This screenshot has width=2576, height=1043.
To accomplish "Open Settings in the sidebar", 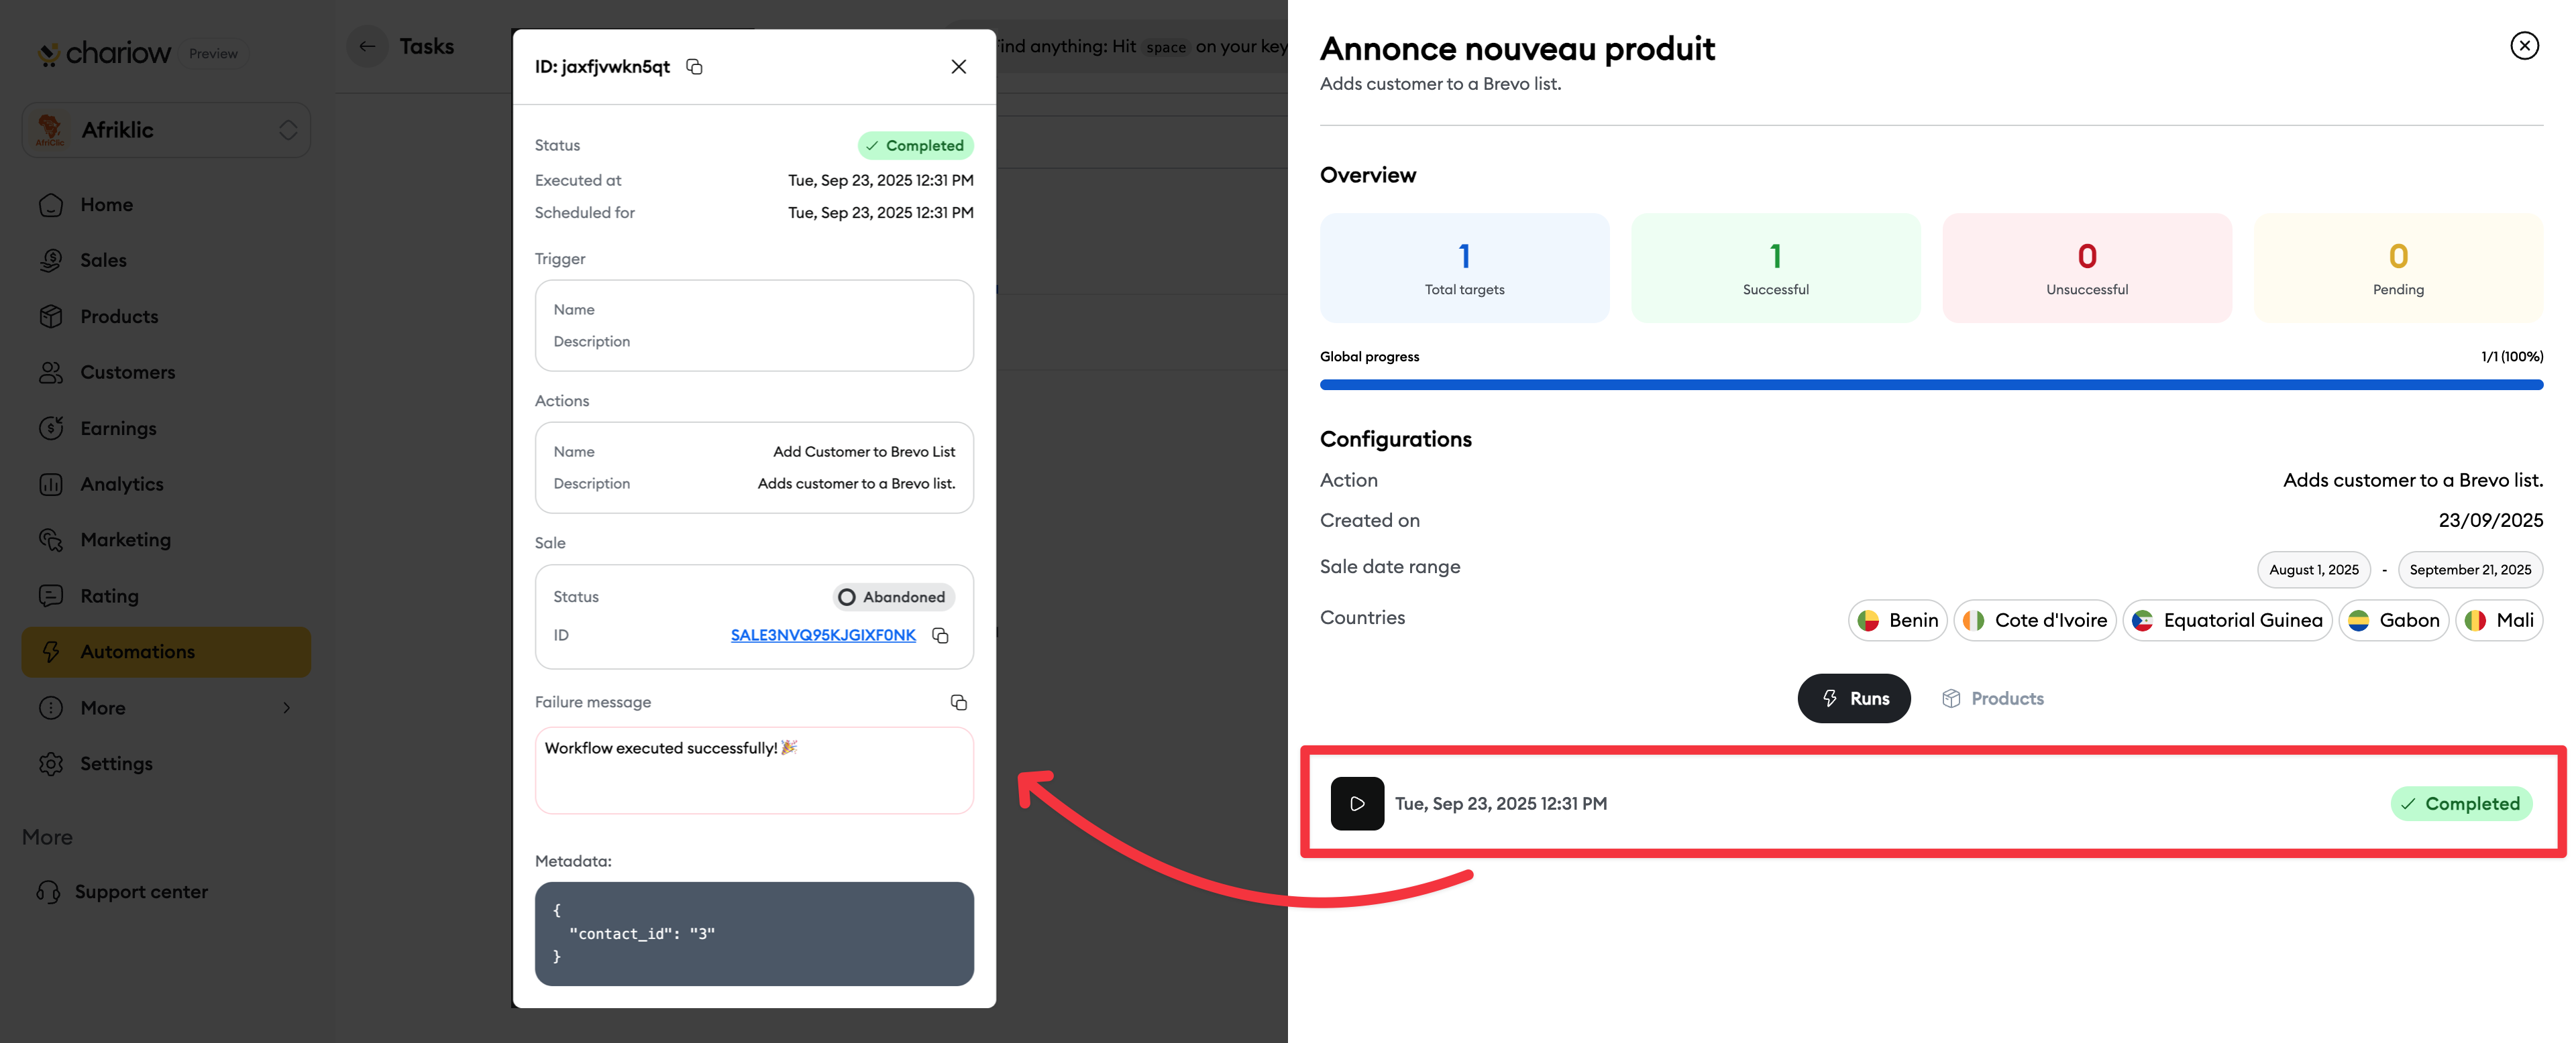I will click(166, 764).
